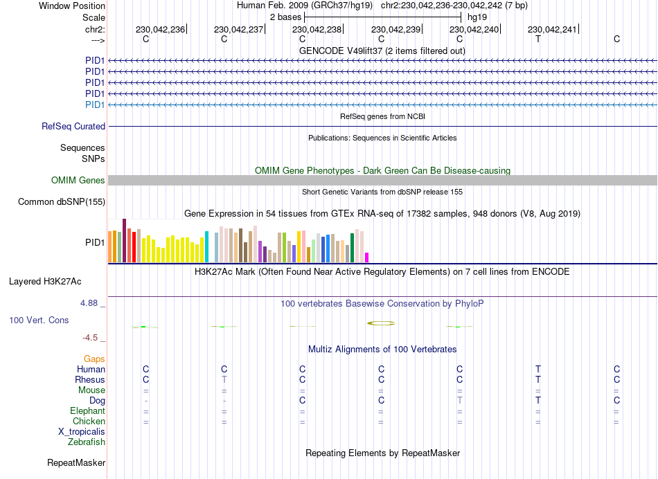The image size is (658, 479).
Task: Click the tall maroon bar in the GTEx chart
Action: [x=124, y=240]
